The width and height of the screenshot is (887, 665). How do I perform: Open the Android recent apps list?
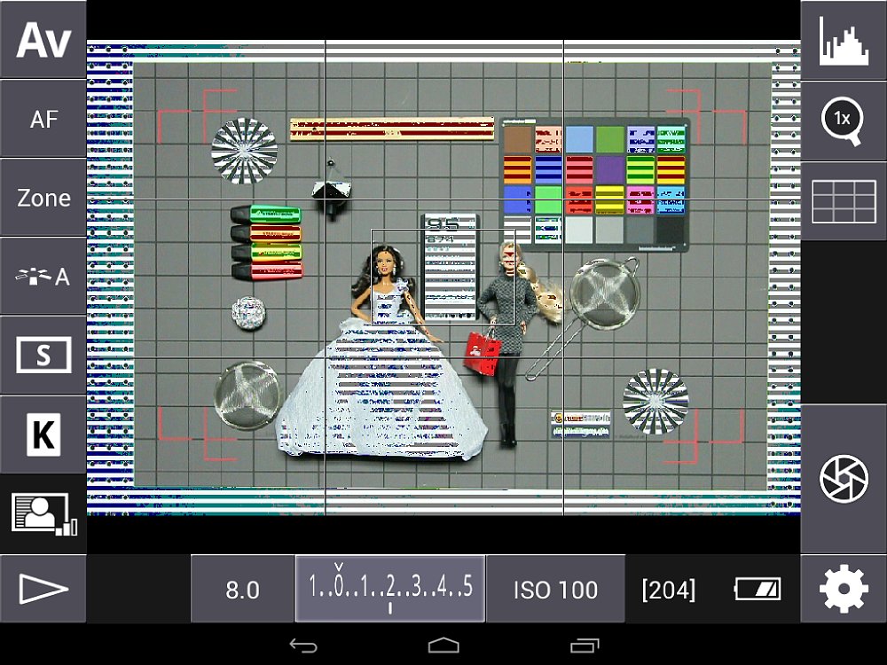click(585, 645)
